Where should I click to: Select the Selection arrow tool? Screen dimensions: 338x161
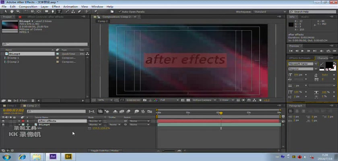coord(6,11)
